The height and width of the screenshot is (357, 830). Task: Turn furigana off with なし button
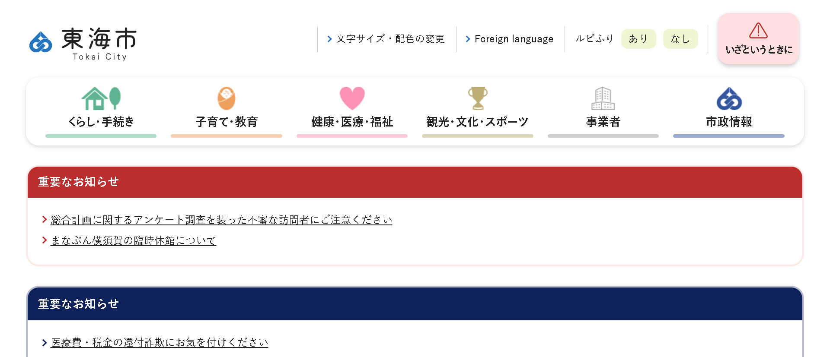click(680, 39)
